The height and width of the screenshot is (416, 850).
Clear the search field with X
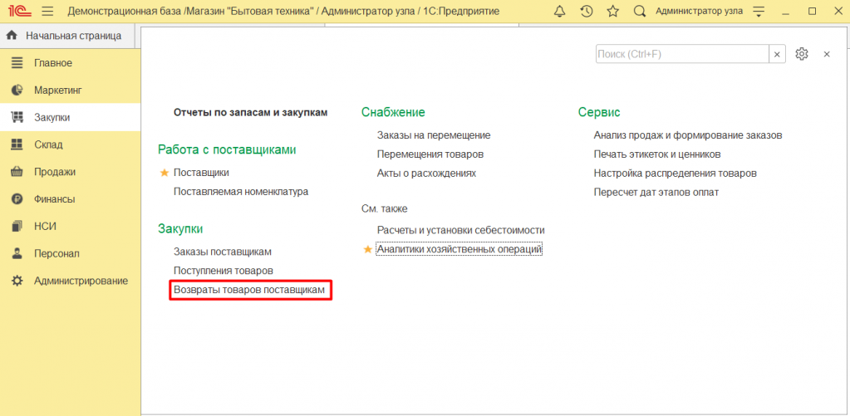(x=777, y=54)
